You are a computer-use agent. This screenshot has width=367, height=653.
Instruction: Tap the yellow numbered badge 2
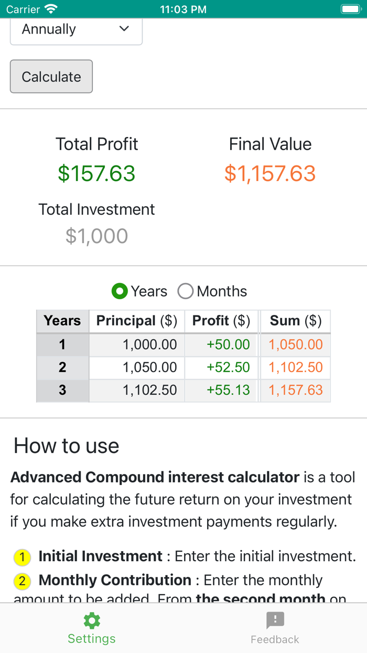[22, 582]
